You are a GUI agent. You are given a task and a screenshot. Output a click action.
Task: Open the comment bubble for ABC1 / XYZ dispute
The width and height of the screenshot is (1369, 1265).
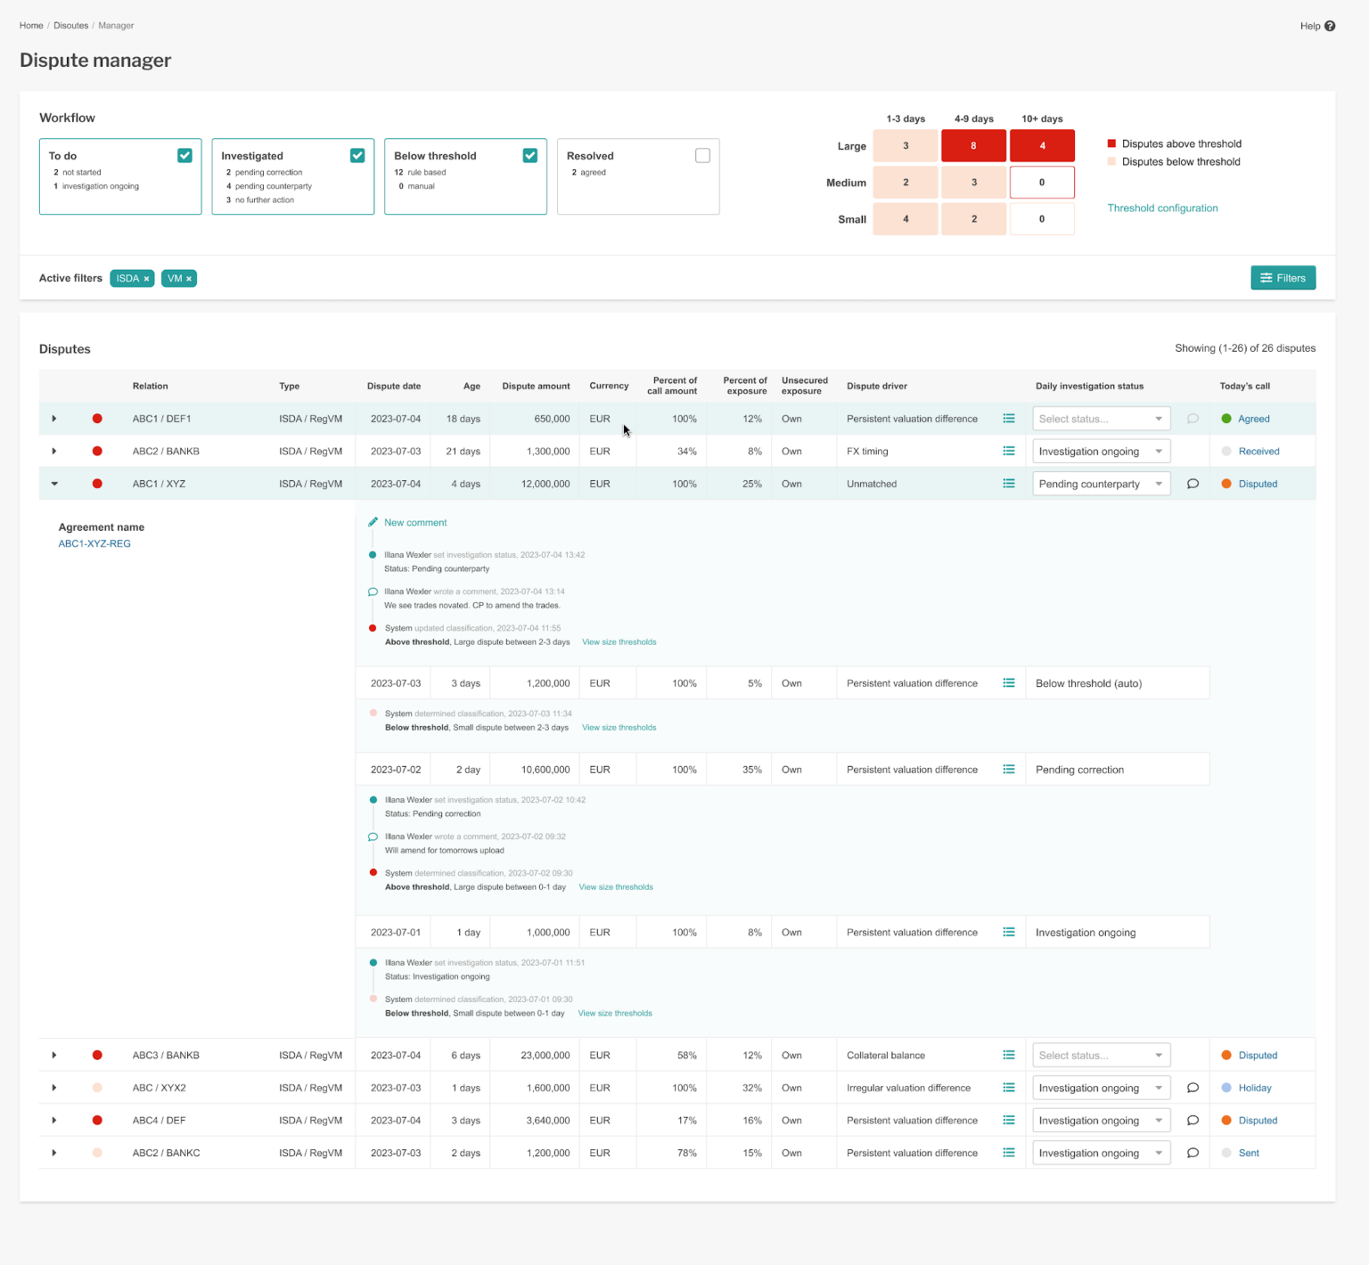(x=1193, y=483)
